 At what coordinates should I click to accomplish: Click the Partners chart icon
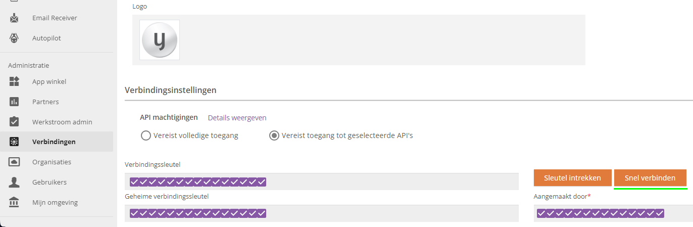click(x=14, y=102)
